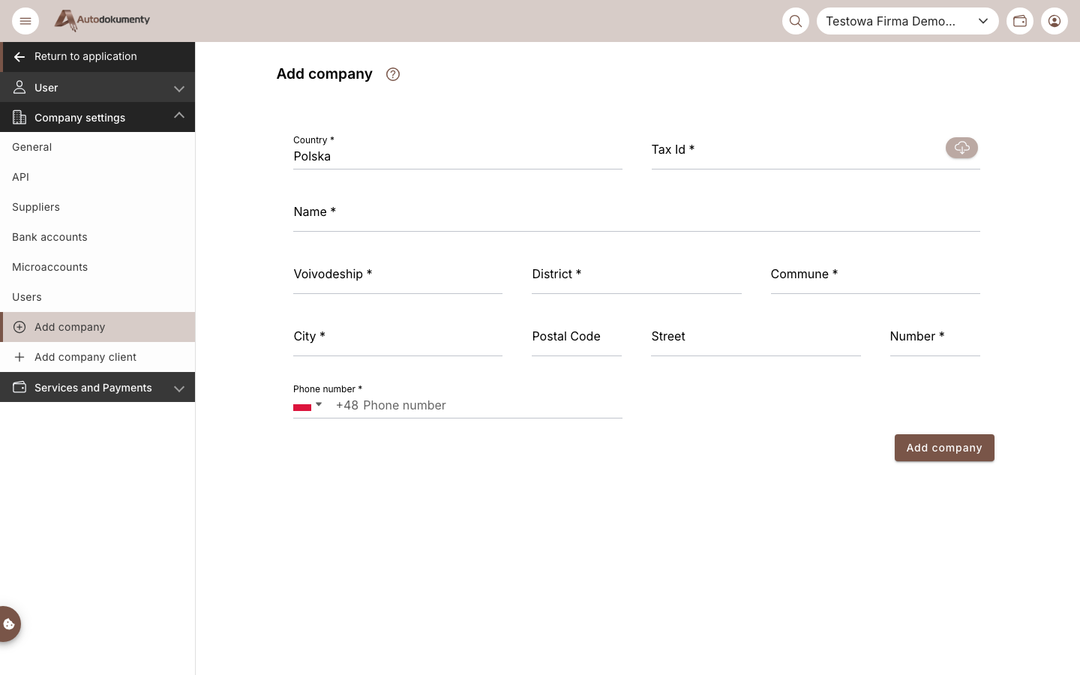Select Add company client in the sidebar
Viewport: 1080px width, 675px height.
pyautogui.click(x=97, y=357)
